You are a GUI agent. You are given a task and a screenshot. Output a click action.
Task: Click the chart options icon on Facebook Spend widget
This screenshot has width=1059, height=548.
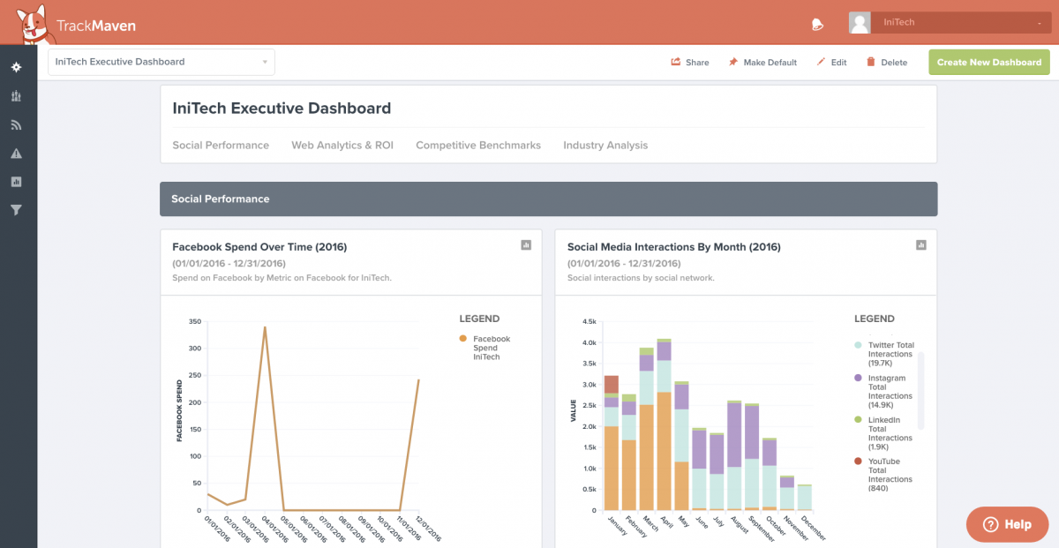point(526,246)
